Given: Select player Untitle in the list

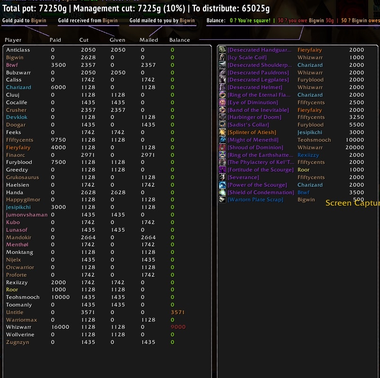Looking at the screenshot, I should [15, 312].
